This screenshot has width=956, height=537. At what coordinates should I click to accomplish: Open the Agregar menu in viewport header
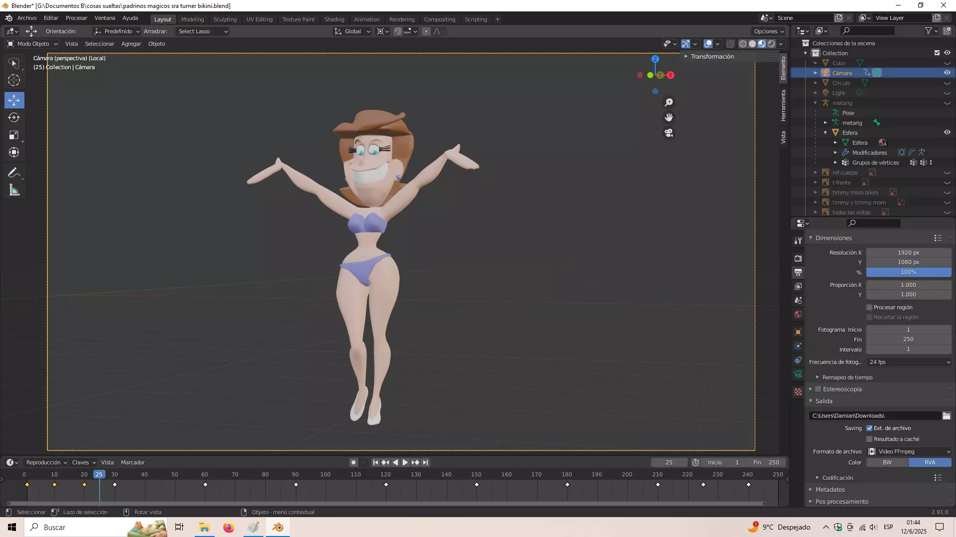point(131,44)
